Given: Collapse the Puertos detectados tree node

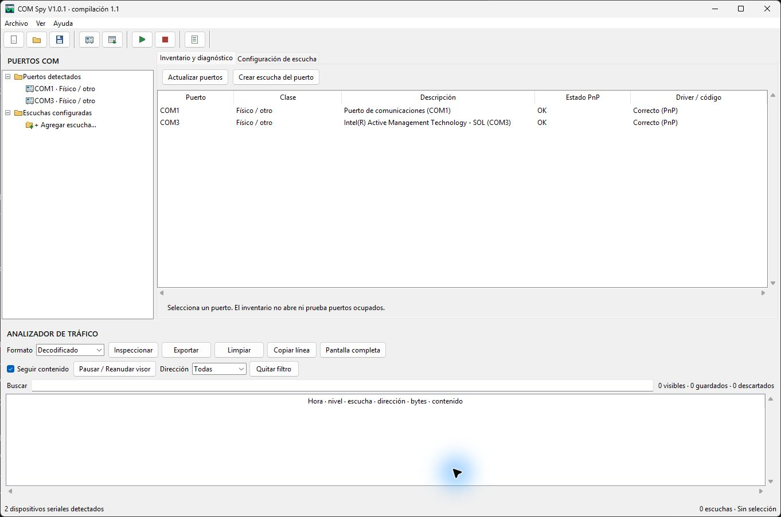Looking at the screenshot, I should point(8,77).
